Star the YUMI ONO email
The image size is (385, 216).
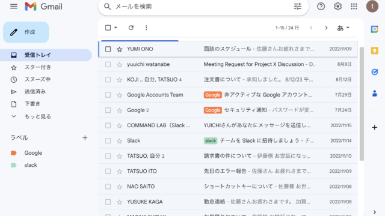pyautogui.click(x=119, y=49)
